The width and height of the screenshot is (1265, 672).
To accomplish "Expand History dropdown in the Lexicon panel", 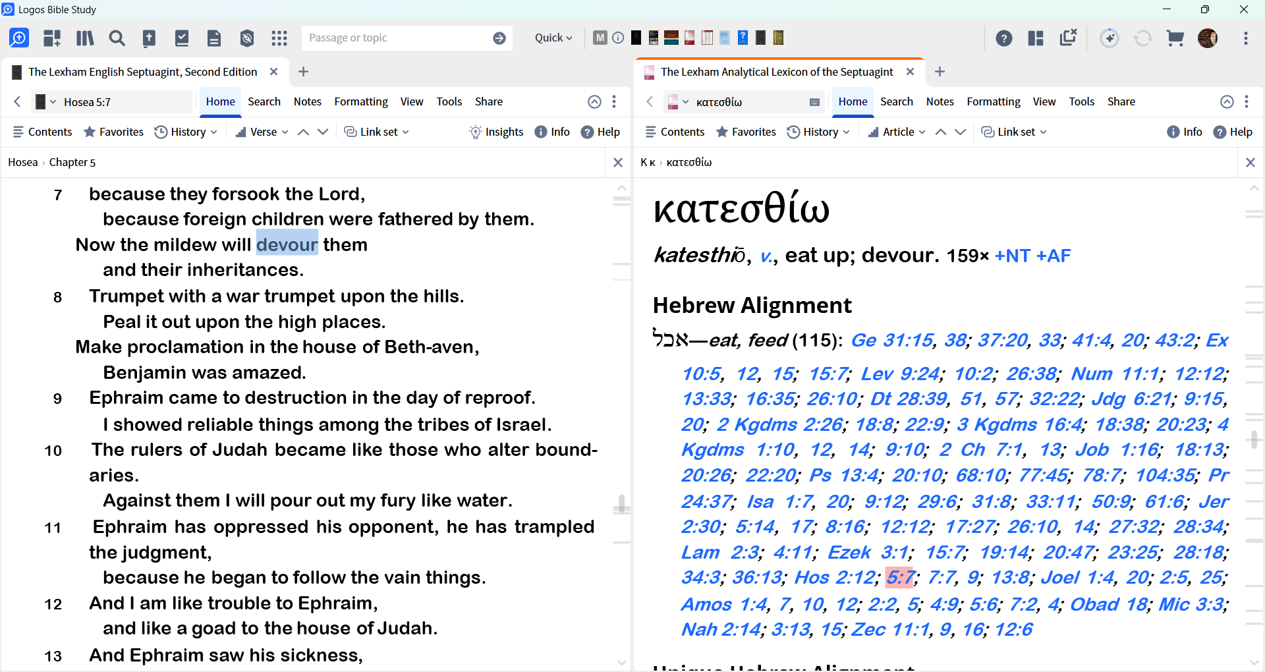I will coord(818,132).
